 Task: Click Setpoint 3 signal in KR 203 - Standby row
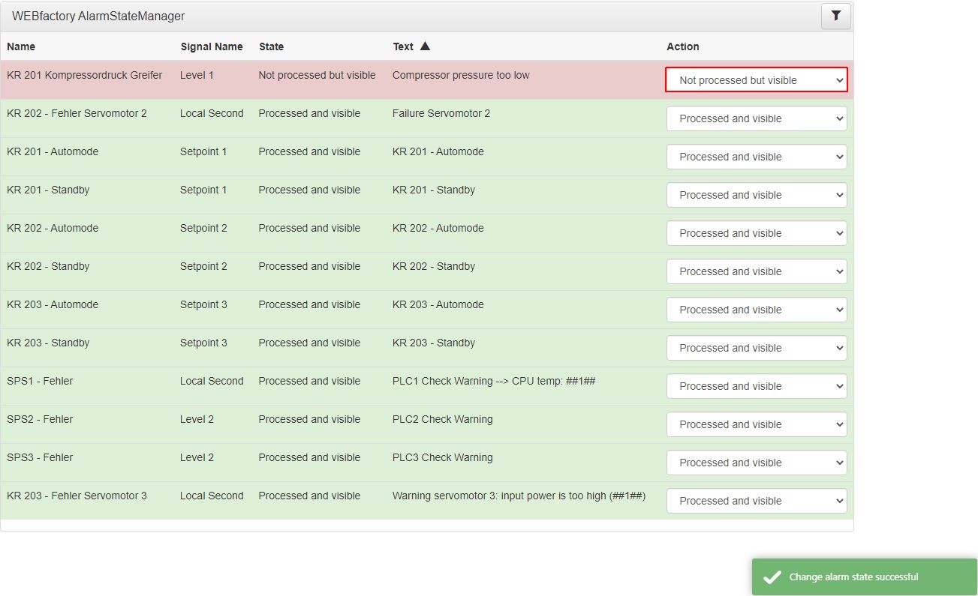tap(203, 343)
